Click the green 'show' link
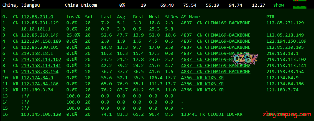Image resolution: width=314 pixels, height=121 pixels. click(279, 5)
